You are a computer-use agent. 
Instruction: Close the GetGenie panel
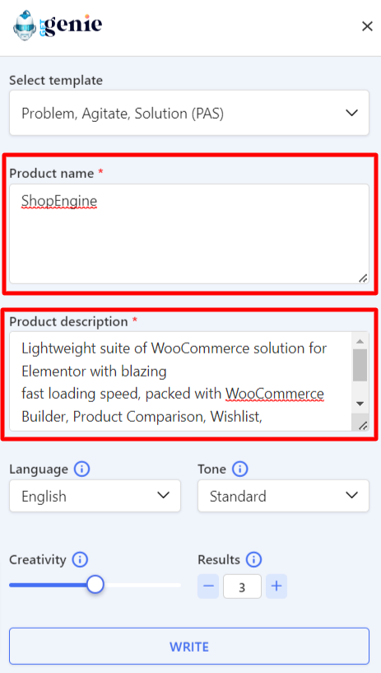(367, 26)
